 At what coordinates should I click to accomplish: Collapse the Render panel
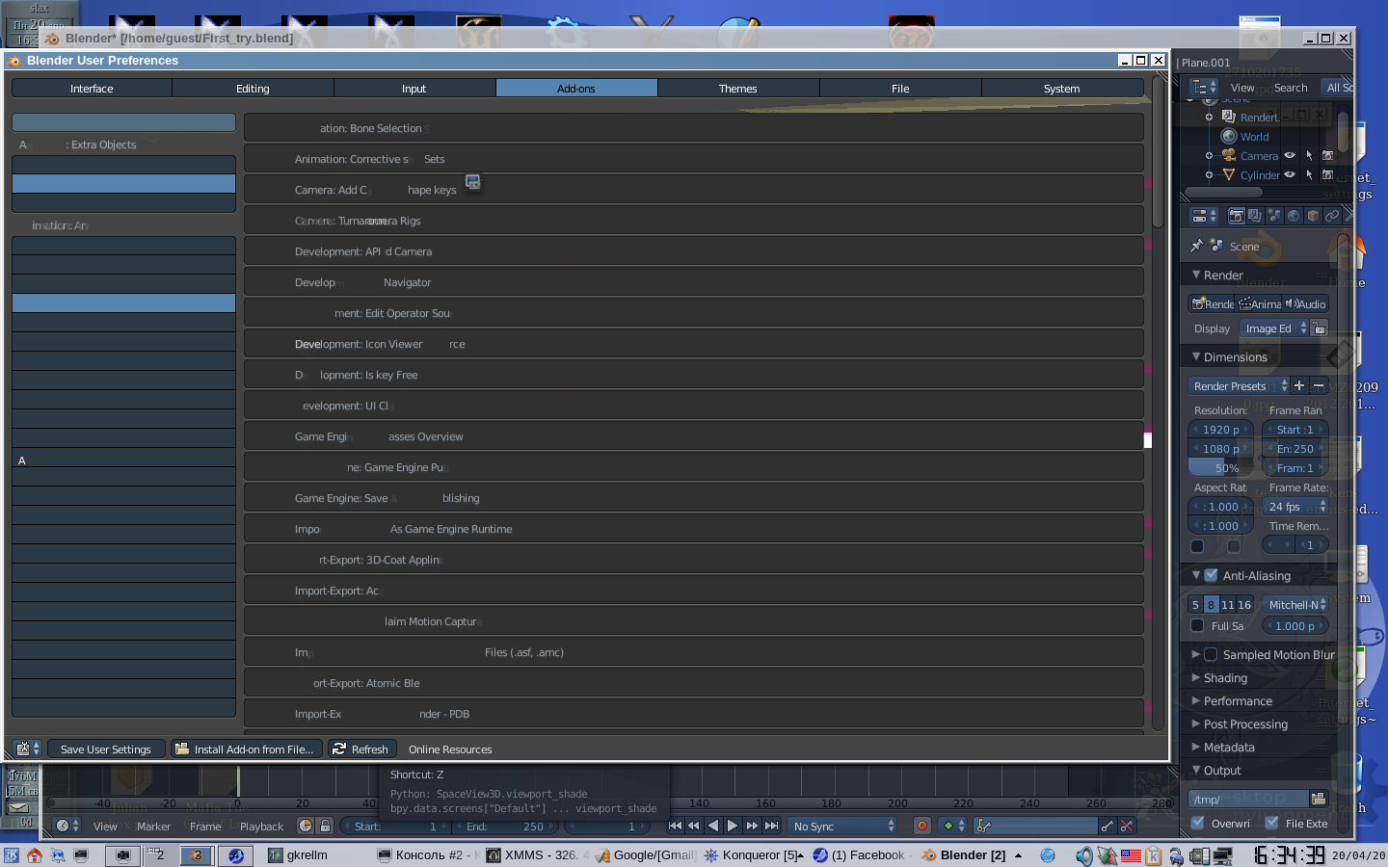[1196, 275]
